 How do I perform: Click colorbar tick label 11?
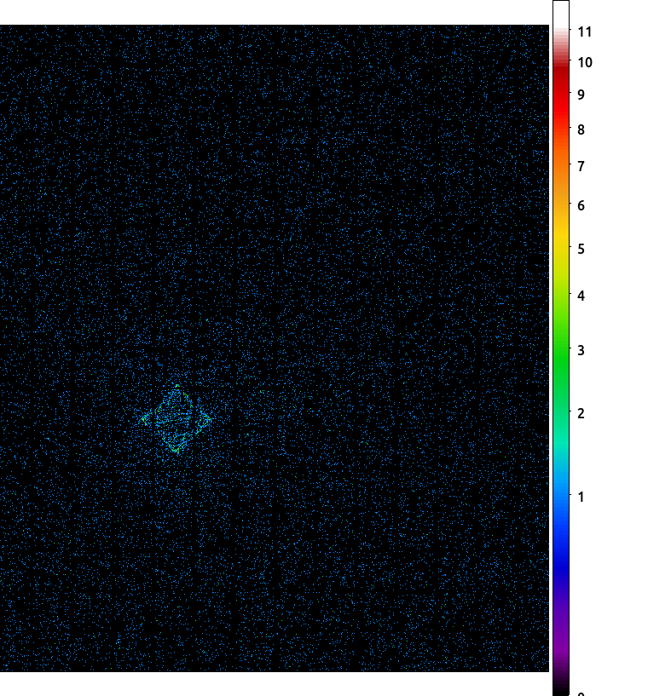(x=585, y=32)
